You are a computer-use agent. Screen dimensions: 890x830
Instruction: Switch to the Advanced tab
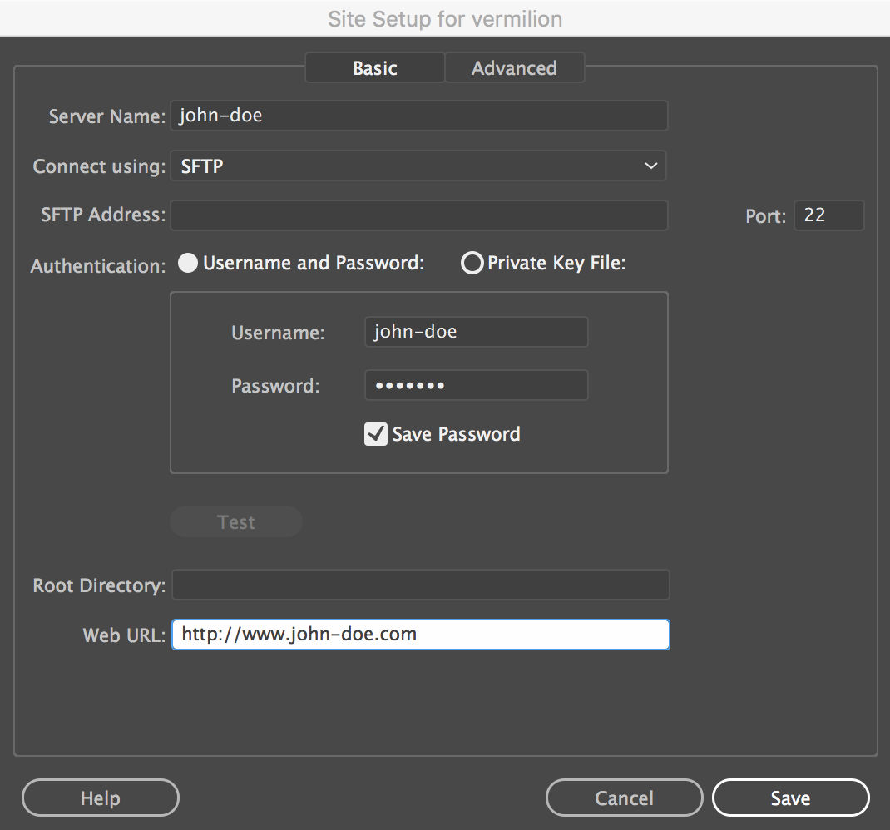(515, 67)
